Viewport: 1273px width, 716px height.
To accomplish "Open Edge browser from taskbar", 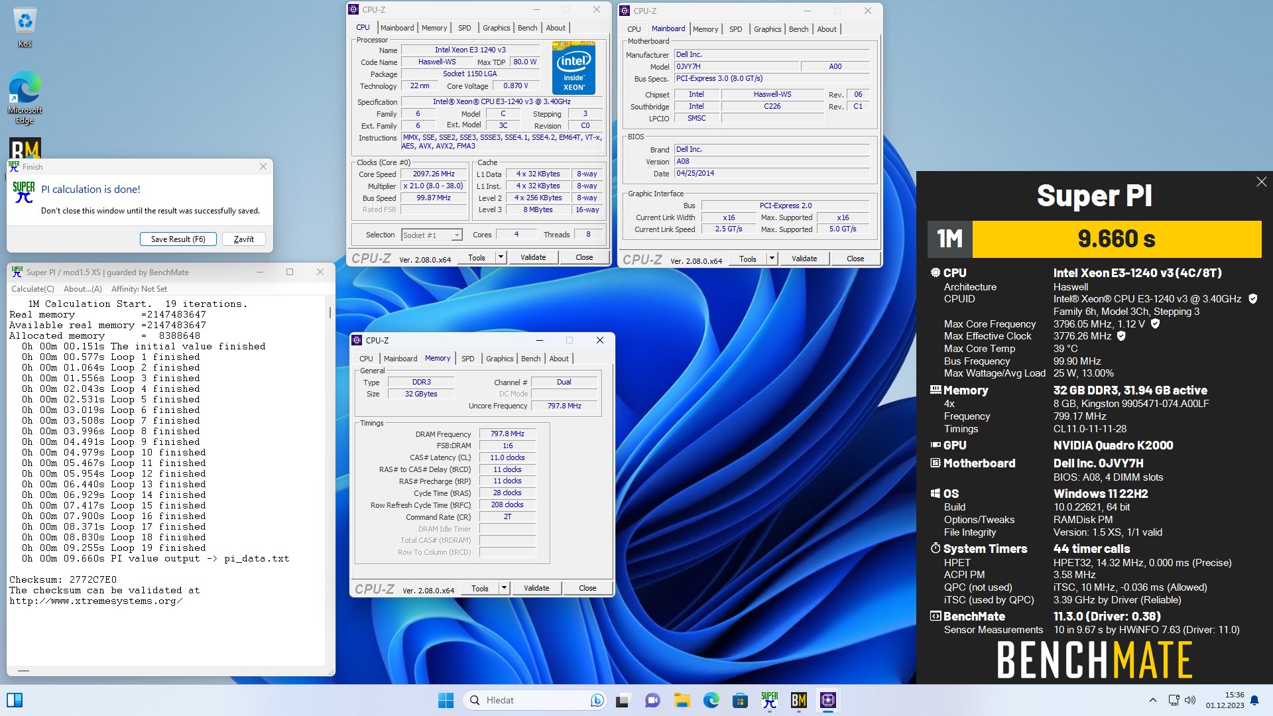I will (x=711, y=700).
